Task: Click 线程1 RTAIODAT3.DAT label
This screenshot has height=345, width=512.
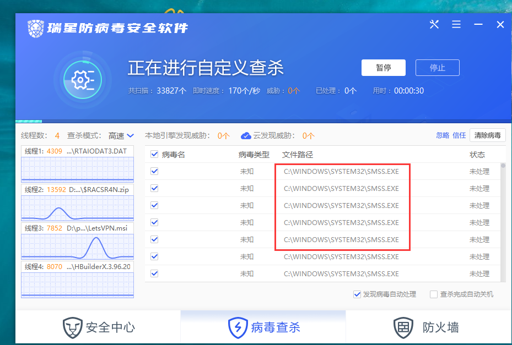Action: click(76, 151)
